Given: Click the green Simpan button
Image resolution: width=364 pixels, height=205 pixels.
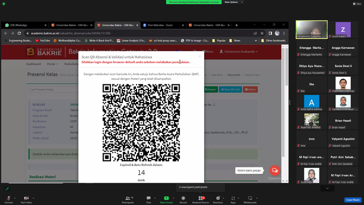Looking at the screenshot, I should point(211,89).
